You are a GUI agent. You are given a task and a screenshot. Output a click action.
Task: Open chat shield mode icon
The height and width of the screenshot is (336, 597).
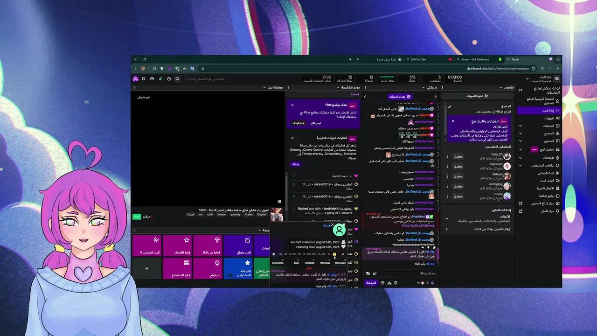[x=396, y=283]
